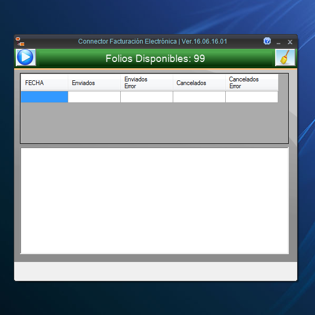Sort by the FECHA column header

44,83
